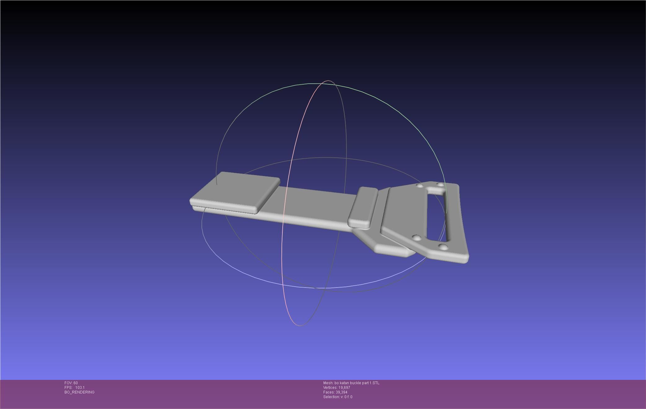Click the 'Faces: 39,394' info line
The height and width of the screenshot is (409, 646).
(x=335, y=392)
